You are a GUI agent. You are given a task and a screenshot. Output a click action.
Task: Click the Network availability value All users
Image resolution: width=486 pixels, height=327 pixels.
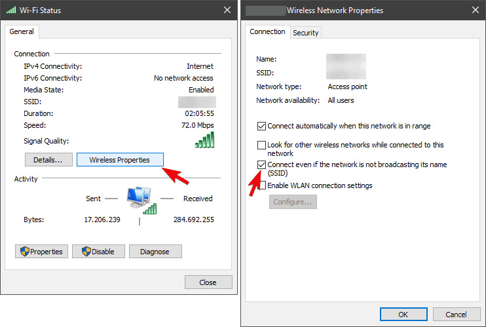tap(341, 100)
